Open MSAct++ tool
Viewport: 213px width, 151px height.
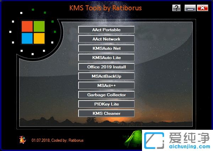click(106, 85)
